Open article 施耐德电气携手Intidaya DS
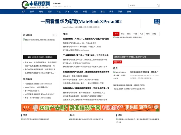 pyautogui.click(x=79, y=43)
